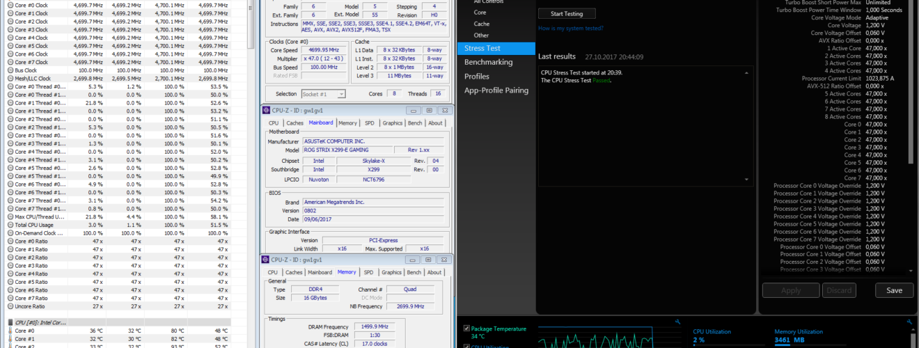Open SPD tab in lower Memory CPU-Z window

click(x=368, y=273)
